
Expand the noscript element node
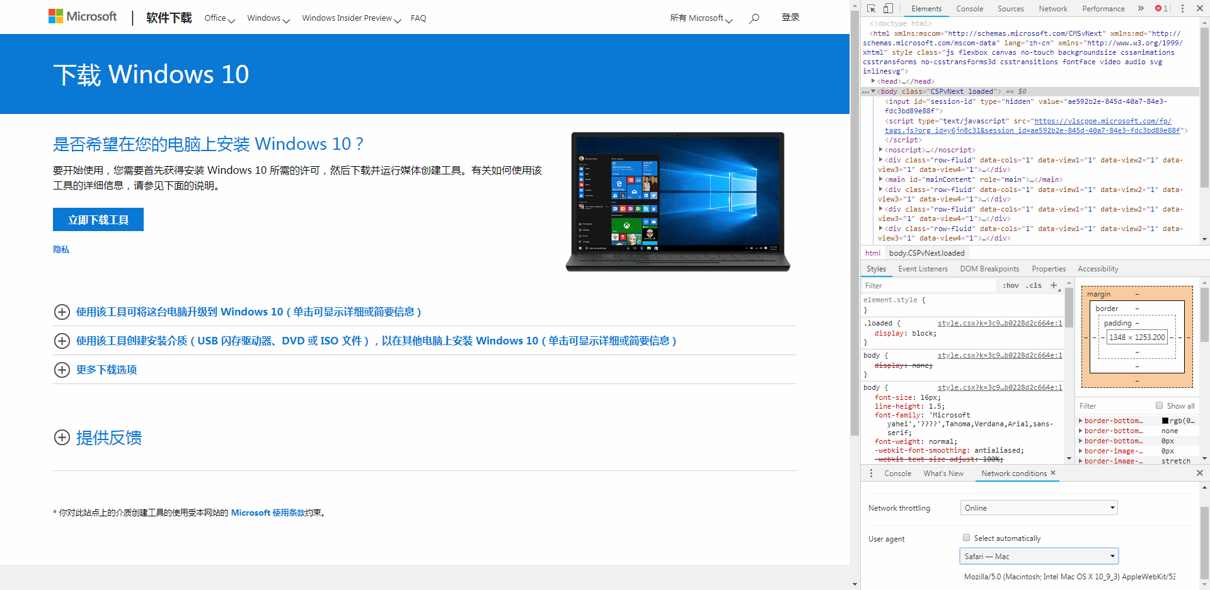point(880,150)
